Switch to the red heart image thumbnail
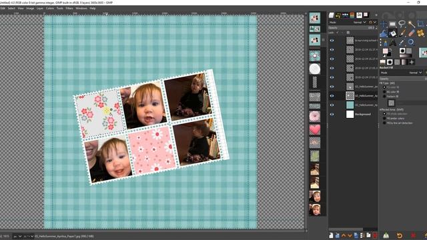 315,130
